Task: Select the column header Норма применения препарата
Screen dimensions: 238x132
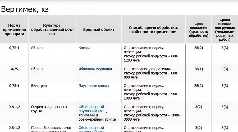Action: coord(14,30)
